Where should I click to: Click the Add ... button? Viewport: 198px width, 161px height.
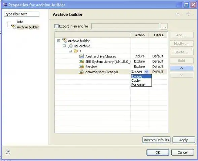click(x=181, y=35)
